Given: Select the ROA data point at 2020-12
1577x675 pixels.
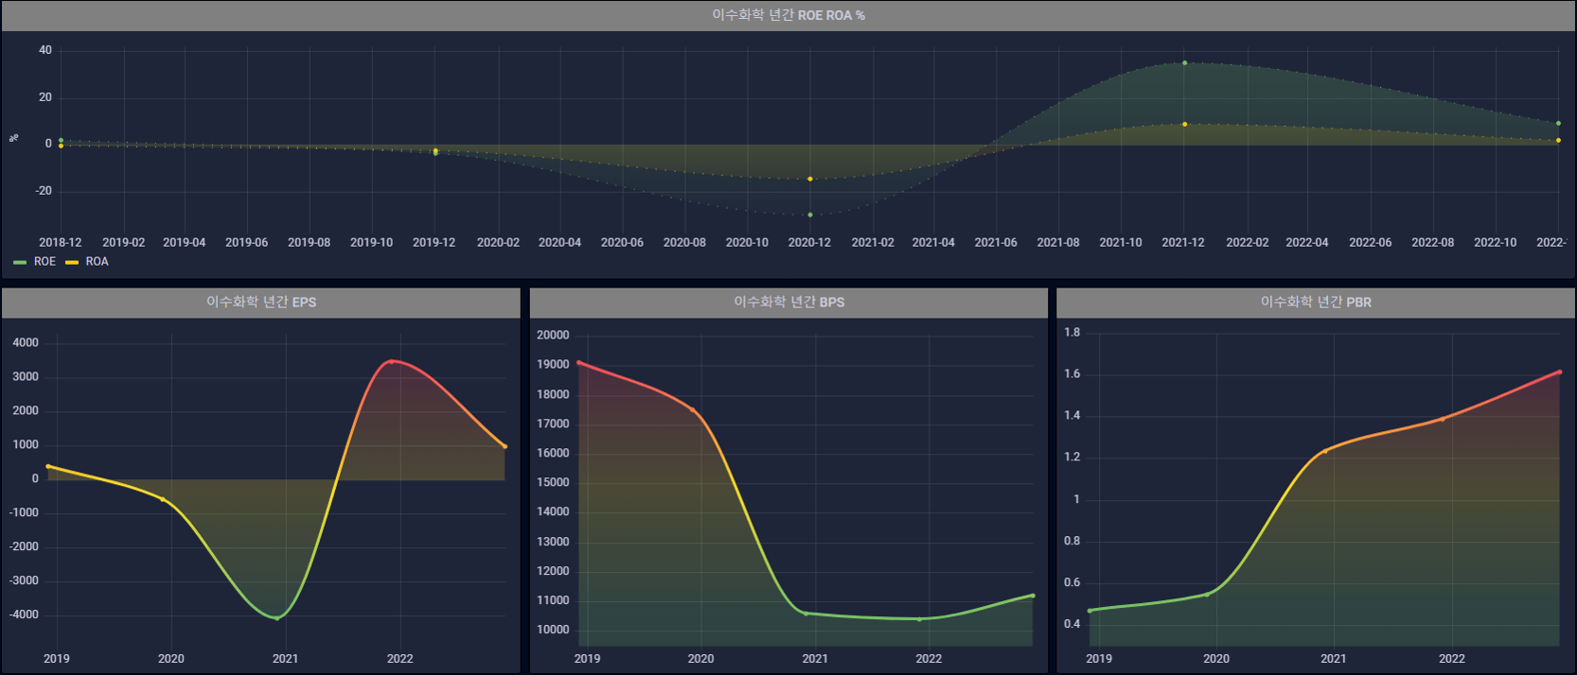Looking at the screenshot, I should pyautogui.click(x=810, y=179).
